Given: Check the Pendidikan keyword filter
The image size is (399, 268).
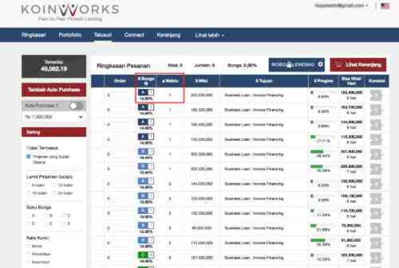Looking at the screenshot, I should [x=28, y=254].
